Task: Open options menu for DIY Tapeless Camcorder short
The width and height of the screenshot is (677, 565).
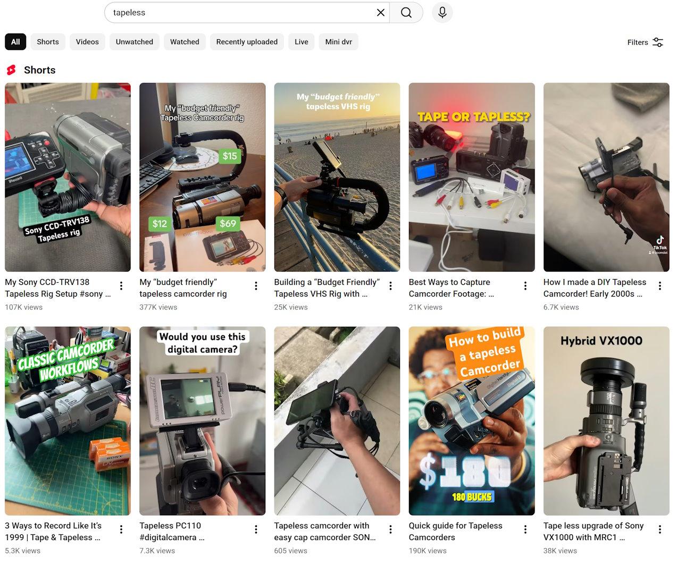Action: click(x=660, y=286)
